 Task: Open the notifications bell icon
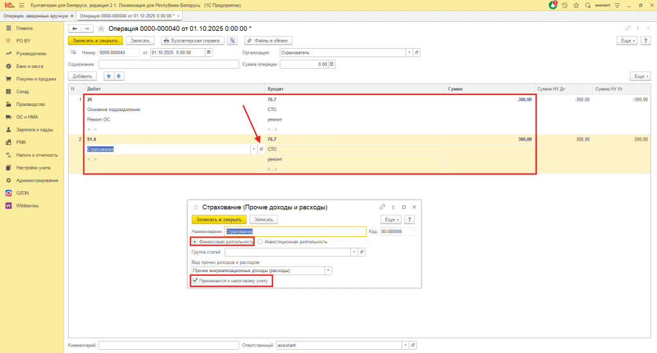[552, 5]
